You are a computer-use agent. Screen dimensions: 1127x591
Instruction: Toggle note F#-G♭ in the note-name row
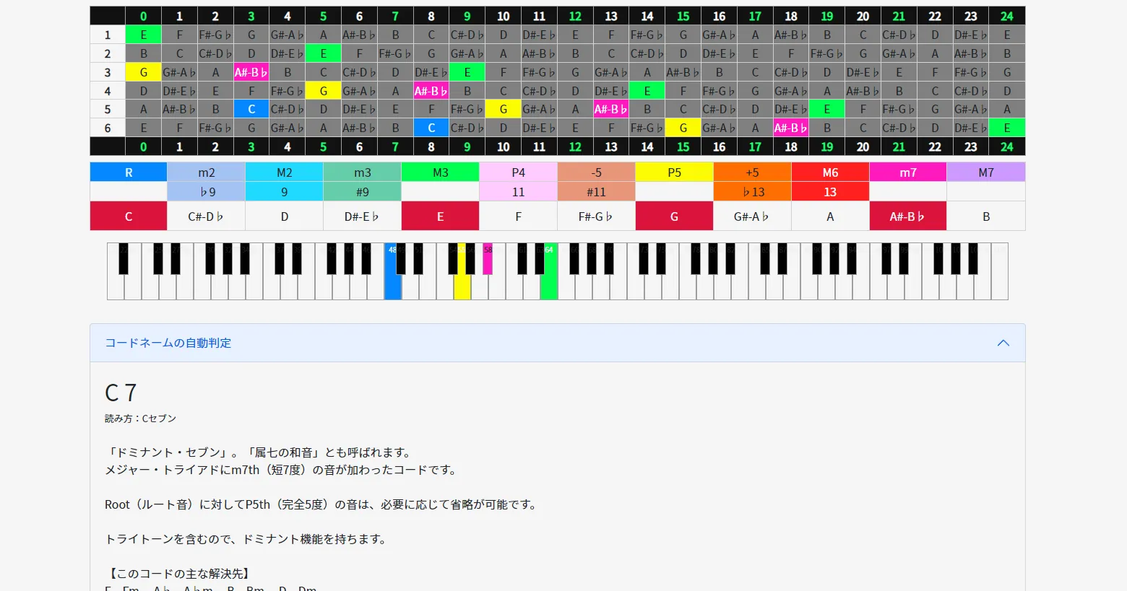[x=597, y=216]
